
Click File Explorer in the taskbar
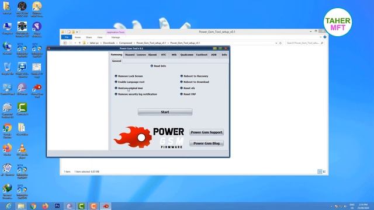(x=21, y=206)
